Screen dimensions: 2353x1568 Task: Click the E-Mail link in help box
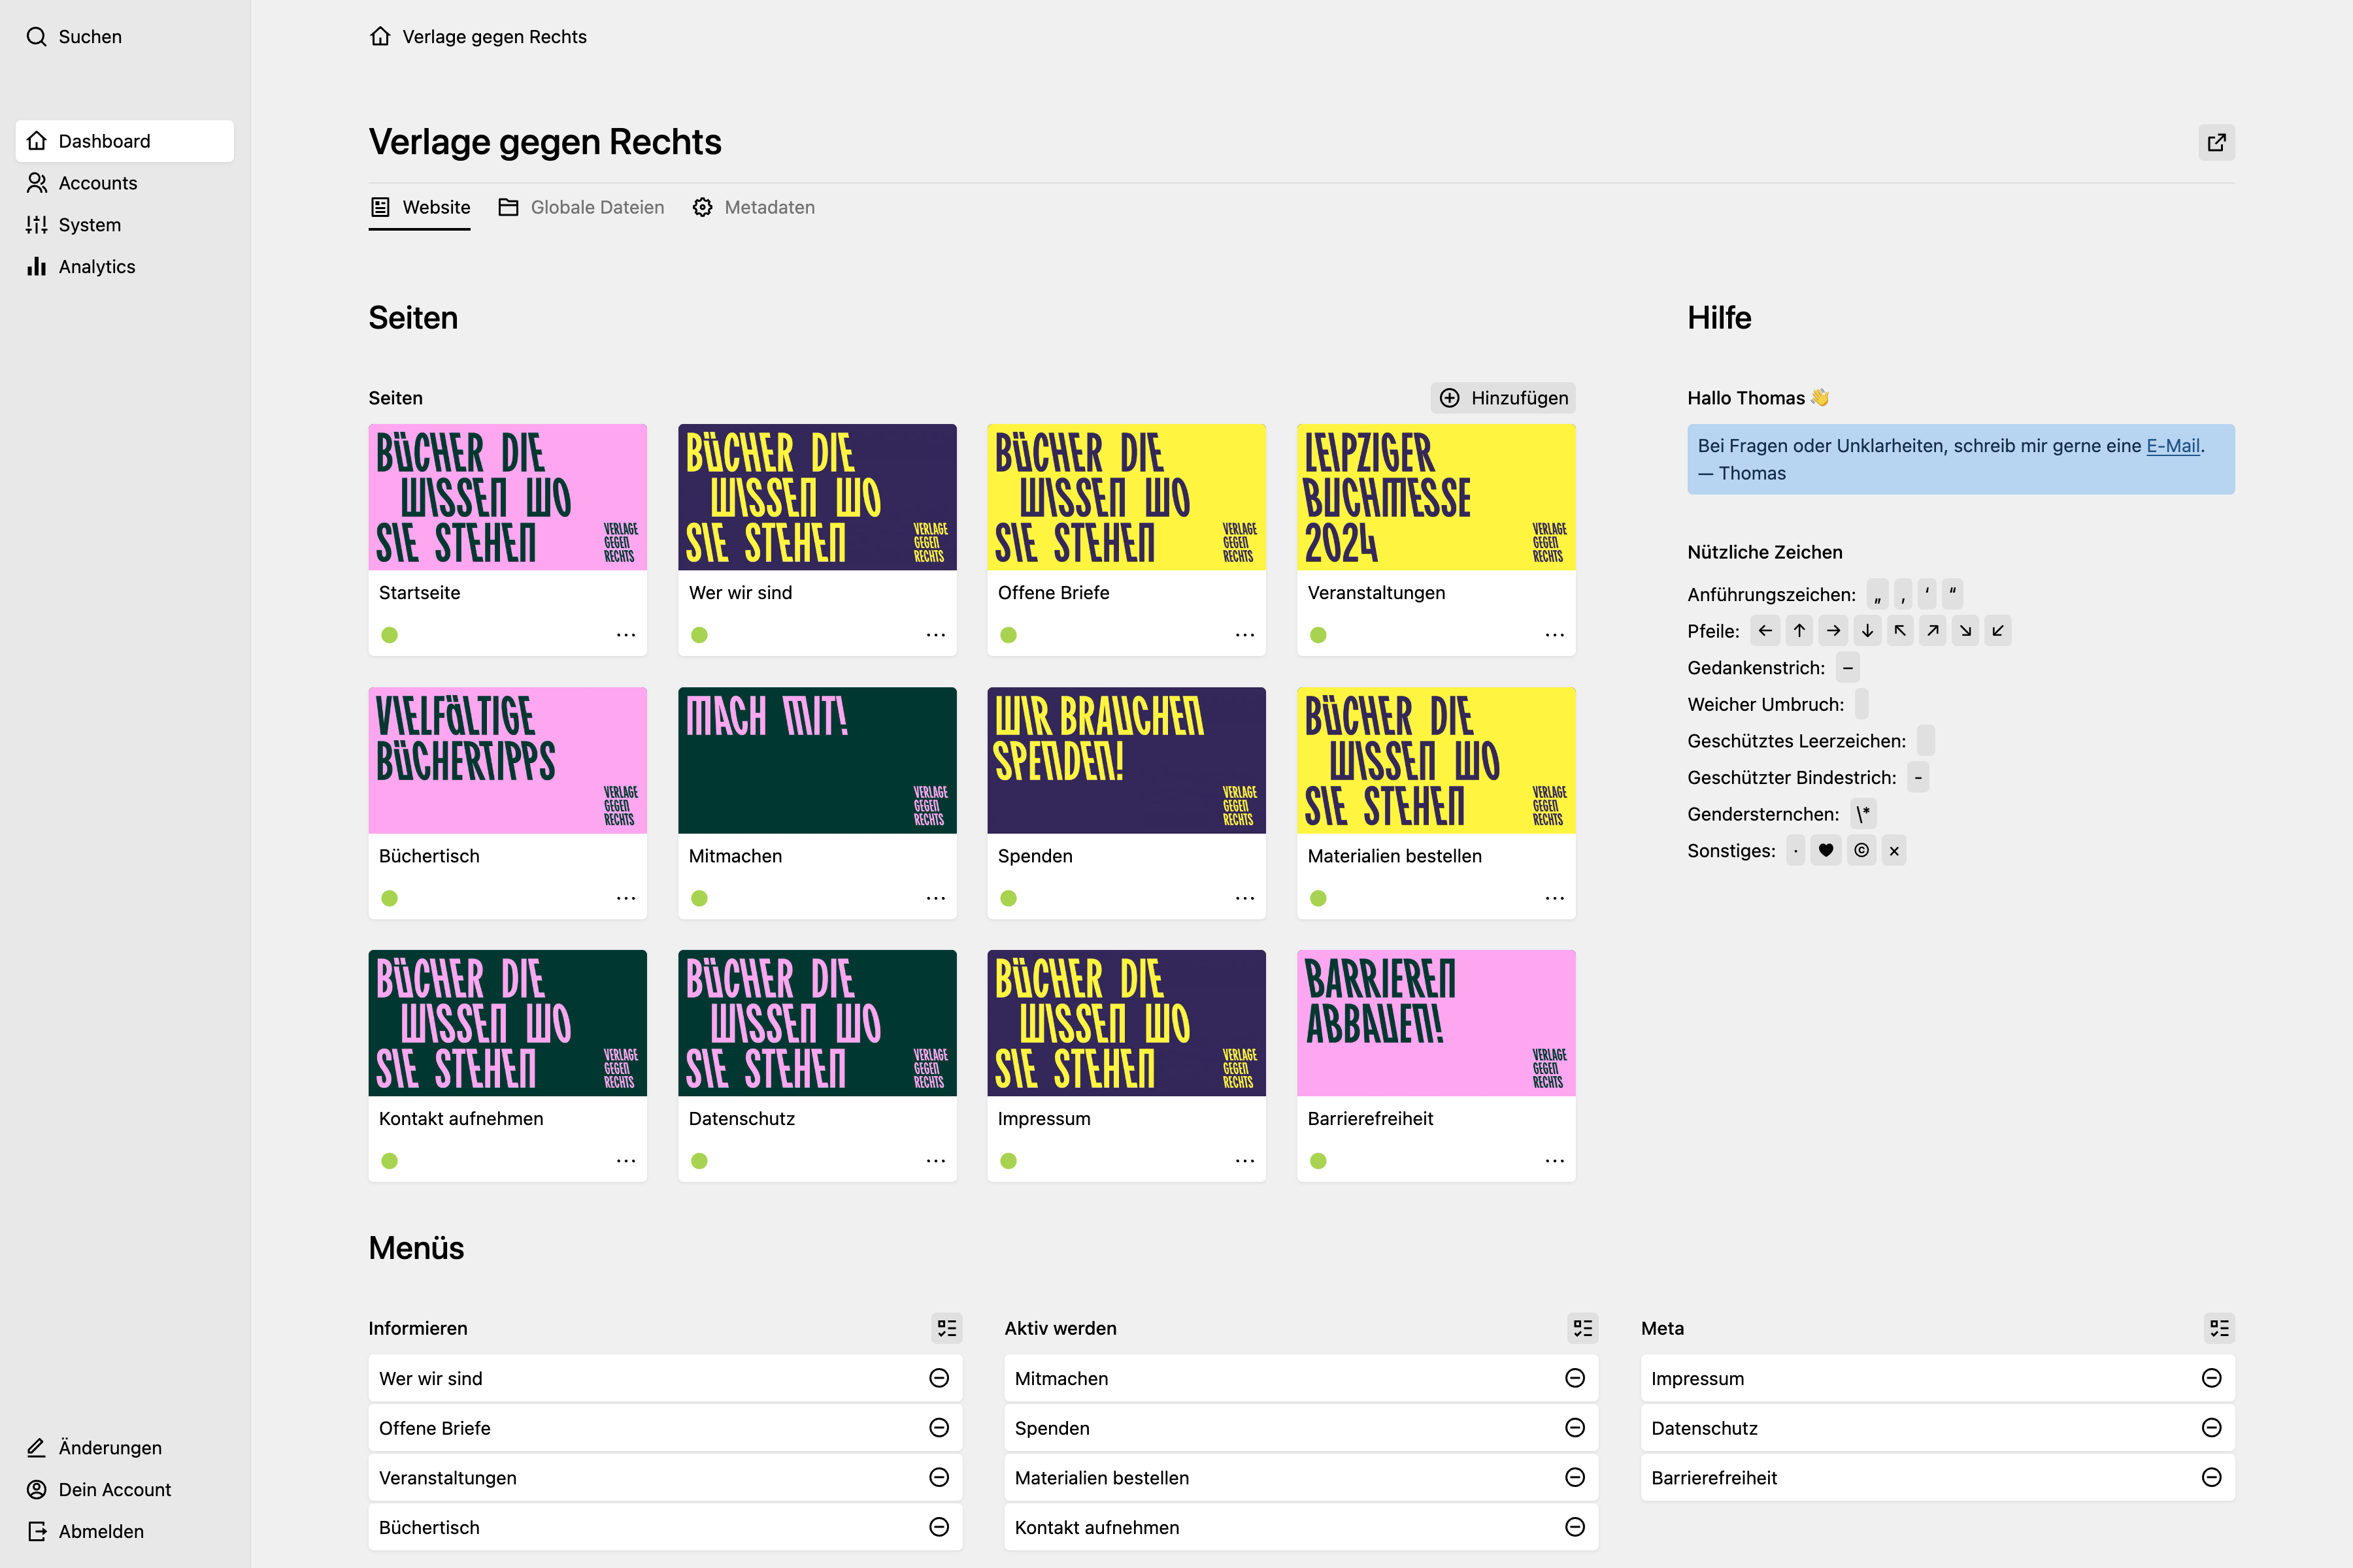click(x=2173, y=446)
